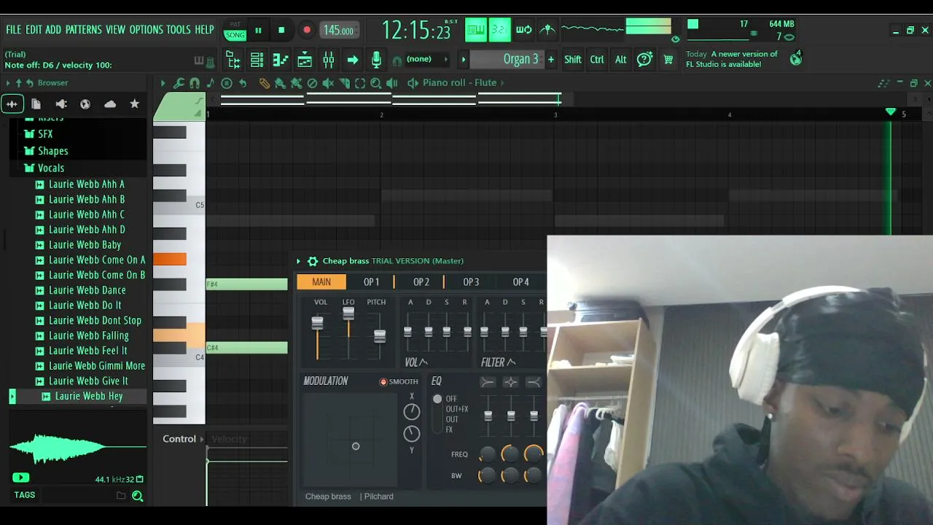Select the piano roll Slice tool
933x525 pixels.
(345, 83)
